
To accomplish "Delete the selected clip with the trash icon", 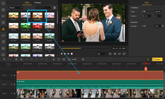I will pyautogui.click(x=16, y=60).
